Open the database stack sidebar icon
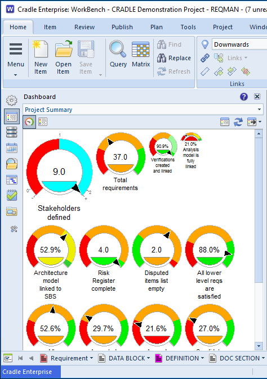 12,132
